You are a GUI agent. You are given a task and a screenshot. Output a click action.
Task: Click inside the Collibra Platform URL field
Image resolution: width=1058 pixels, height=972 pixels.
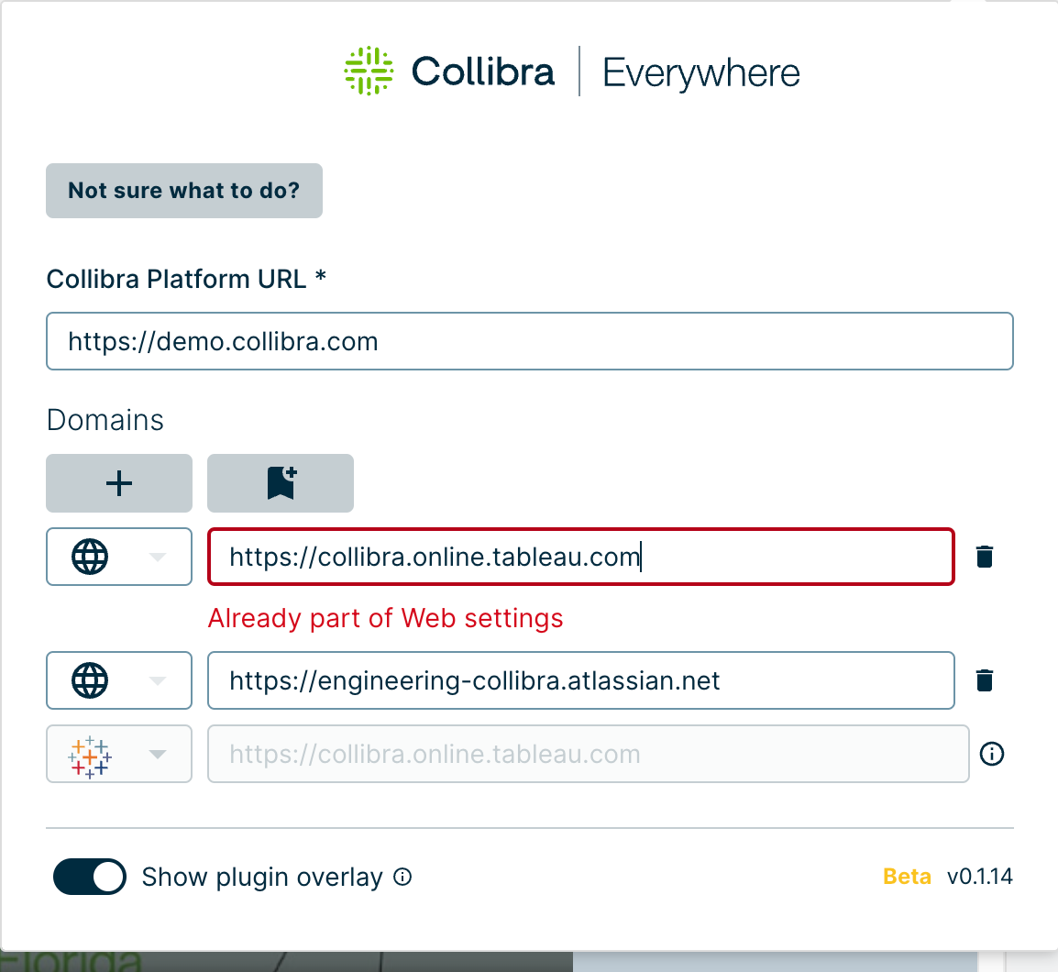pos(530,341)
